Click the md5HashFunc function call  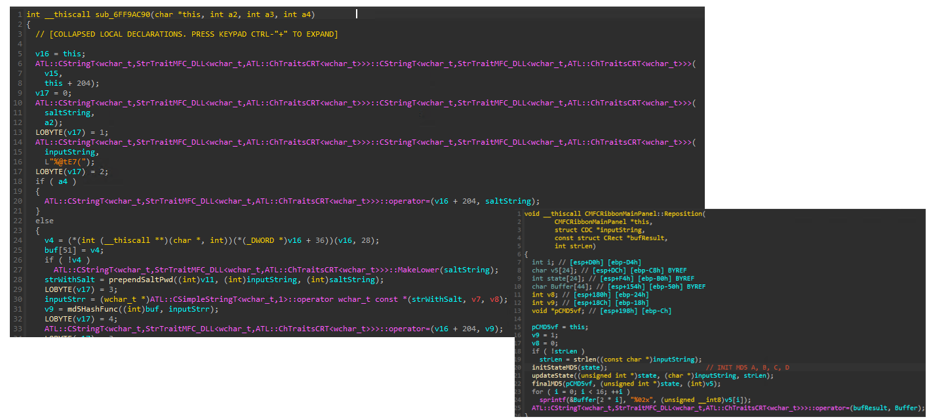(x=91, y=309)
